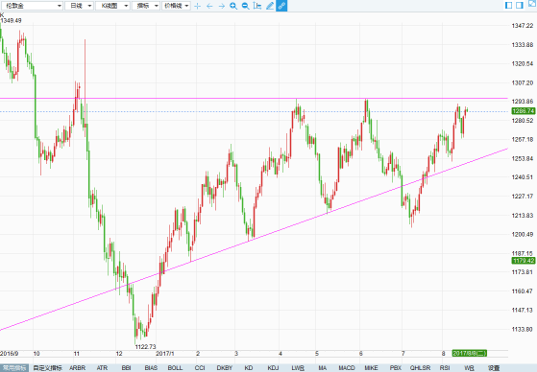Click the 1286.74 current price label

pos(523,111)
